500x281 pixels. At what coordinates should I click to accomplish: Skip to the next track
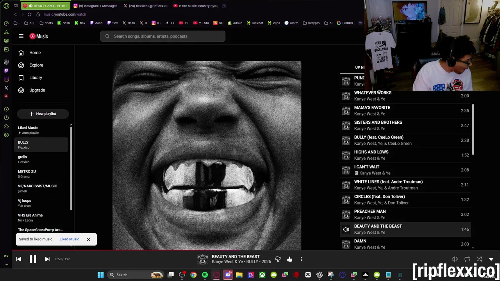pos(47,259)
